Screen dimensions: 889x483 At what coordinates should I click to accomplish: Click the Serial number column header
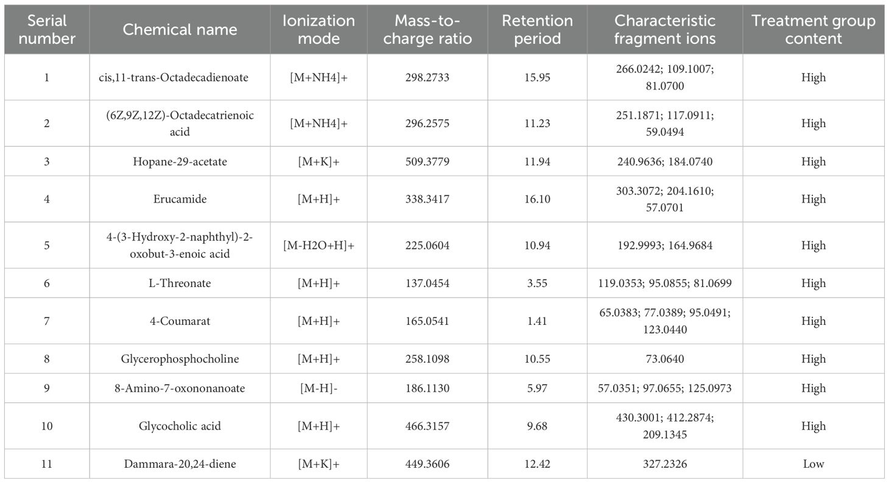(47, 30)
